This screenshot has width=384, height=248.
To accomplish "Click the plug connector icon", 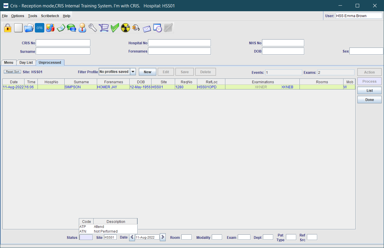I will (x=136, y=28).
